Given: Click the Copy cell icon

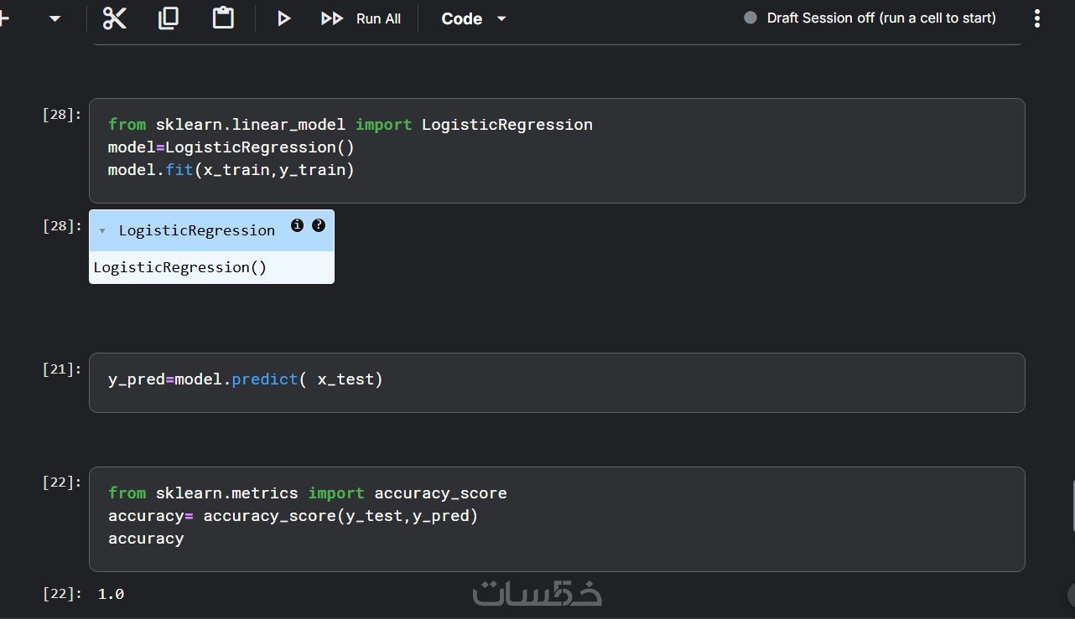Looking at the screenshot, I should coord(169,18).
